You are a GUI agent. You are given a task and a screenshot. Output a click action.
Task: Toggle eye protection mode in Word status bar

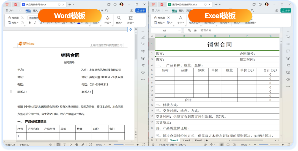[51, 145]
